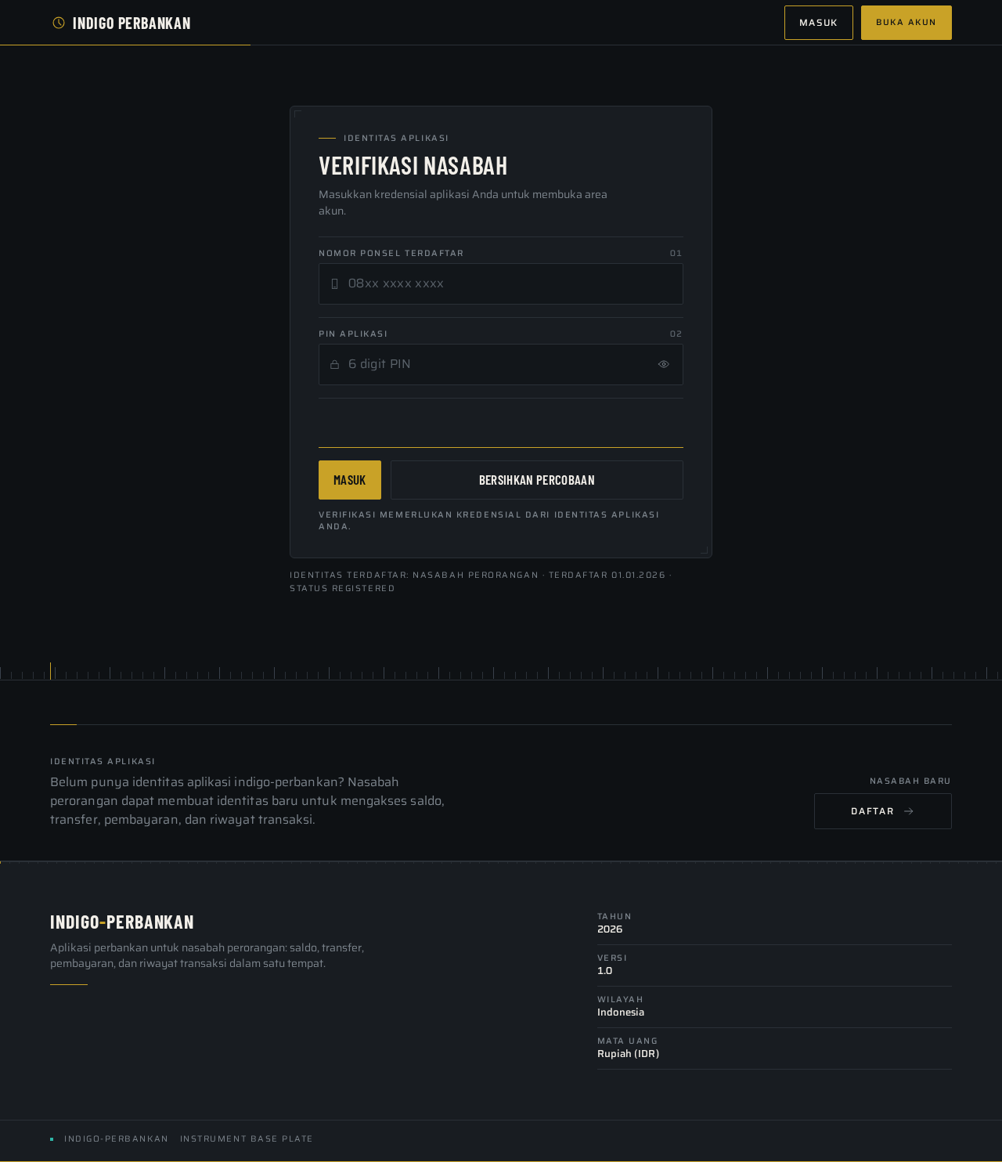Click the Nasabah Baru label

pos(910,781)
